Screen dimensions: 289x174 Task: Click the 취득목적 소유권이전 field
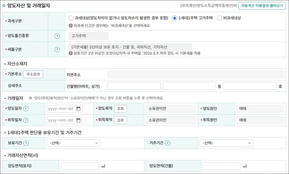(171, 120)
